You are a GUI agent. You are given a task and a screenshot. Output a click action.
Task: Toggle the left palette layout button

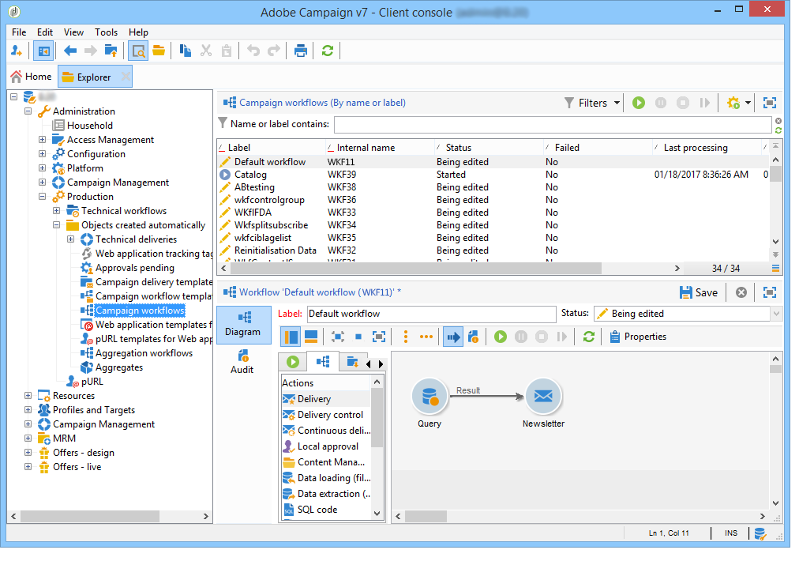coord(291,337)
